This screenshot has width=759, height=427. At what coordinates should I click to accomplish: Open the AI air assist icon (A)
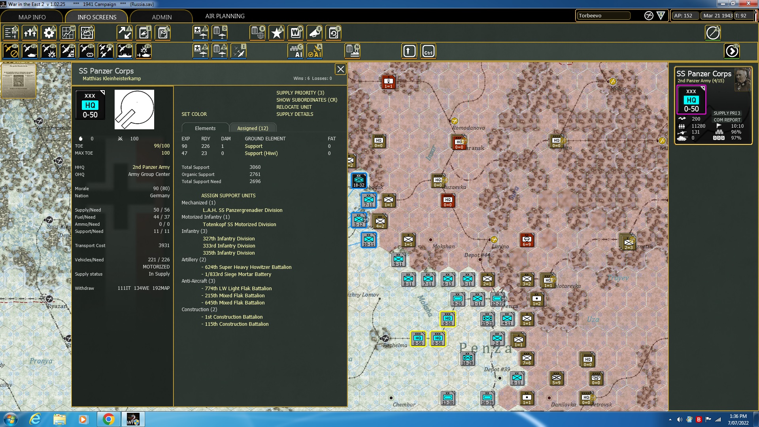point(315,51)
